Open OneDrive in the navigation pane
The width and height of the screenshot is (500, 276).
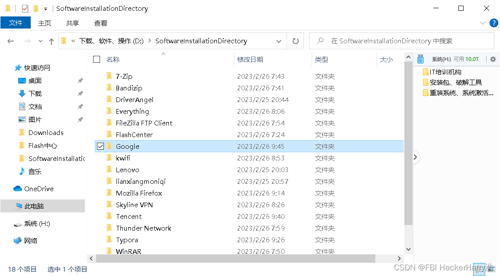(x=33, y=189)
